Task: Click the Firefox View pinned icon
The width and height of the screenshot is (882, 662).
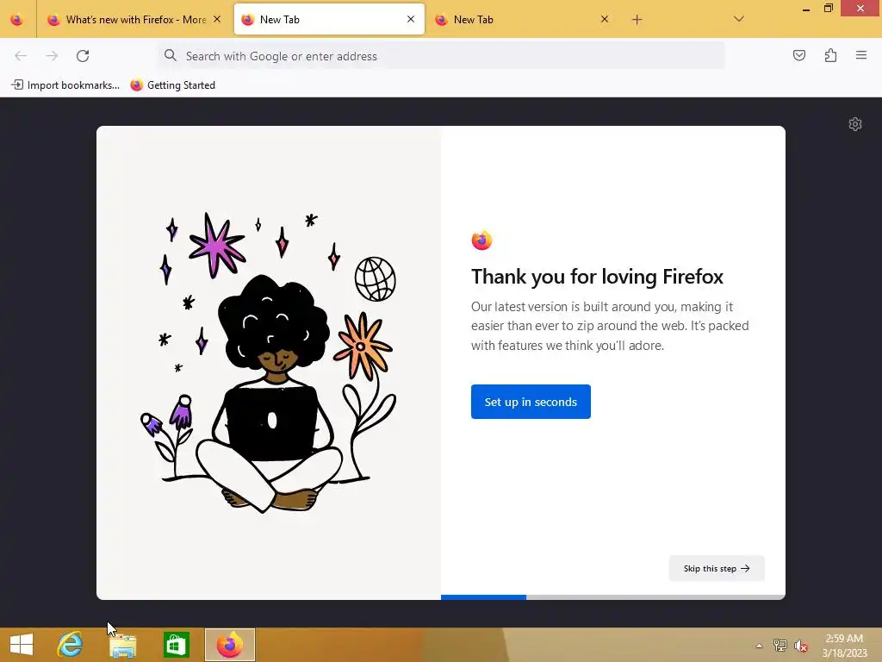Action: pyautogui.click(x=17, y=19)
